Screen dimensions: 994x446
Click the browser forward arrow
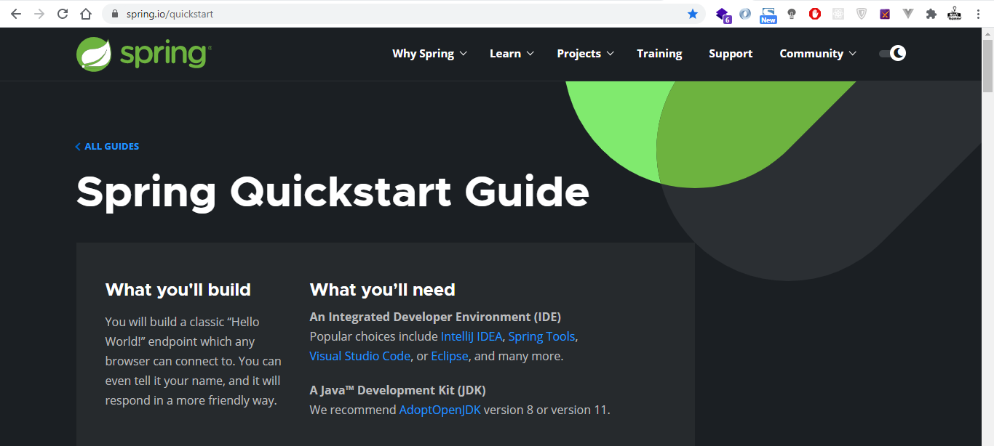click(39, 14)
